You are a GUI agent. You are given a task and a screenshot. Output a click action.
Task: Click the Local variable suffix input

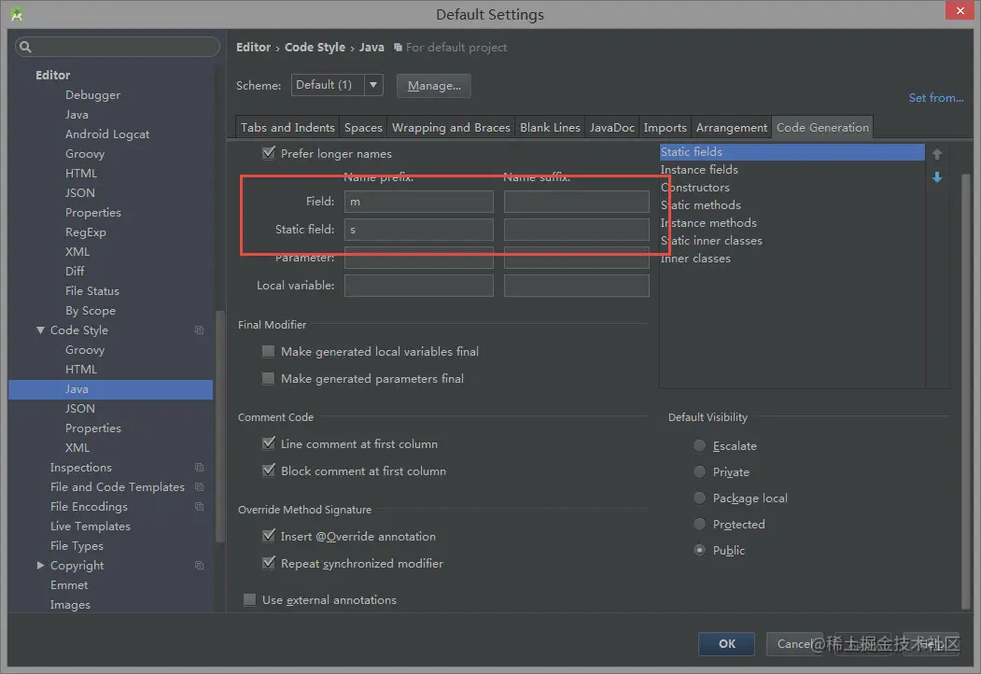(576, 286)
